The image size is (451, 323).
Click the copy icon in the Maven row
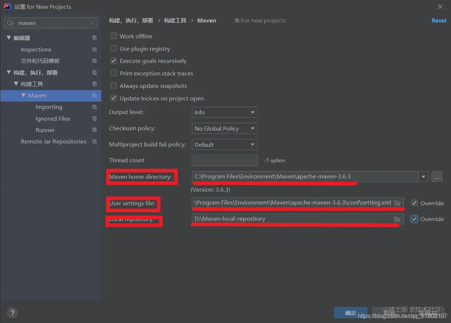pos(94,95)
